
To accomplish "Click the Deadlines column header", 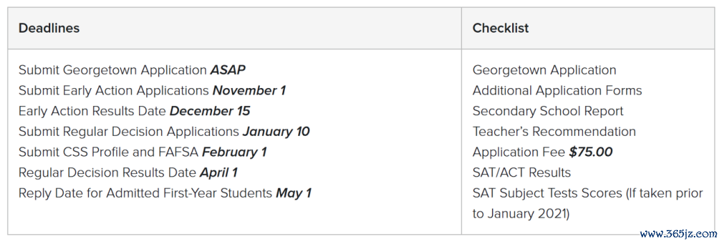I will click(49, 28).
